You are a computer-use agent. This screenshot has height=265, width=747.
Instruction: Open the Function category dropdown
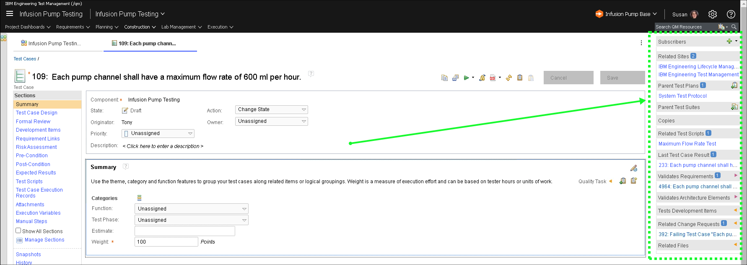point(191,209)
